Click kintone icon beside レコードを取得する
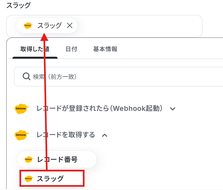This screenshot has height=190, width=223. tap(22, 135)
